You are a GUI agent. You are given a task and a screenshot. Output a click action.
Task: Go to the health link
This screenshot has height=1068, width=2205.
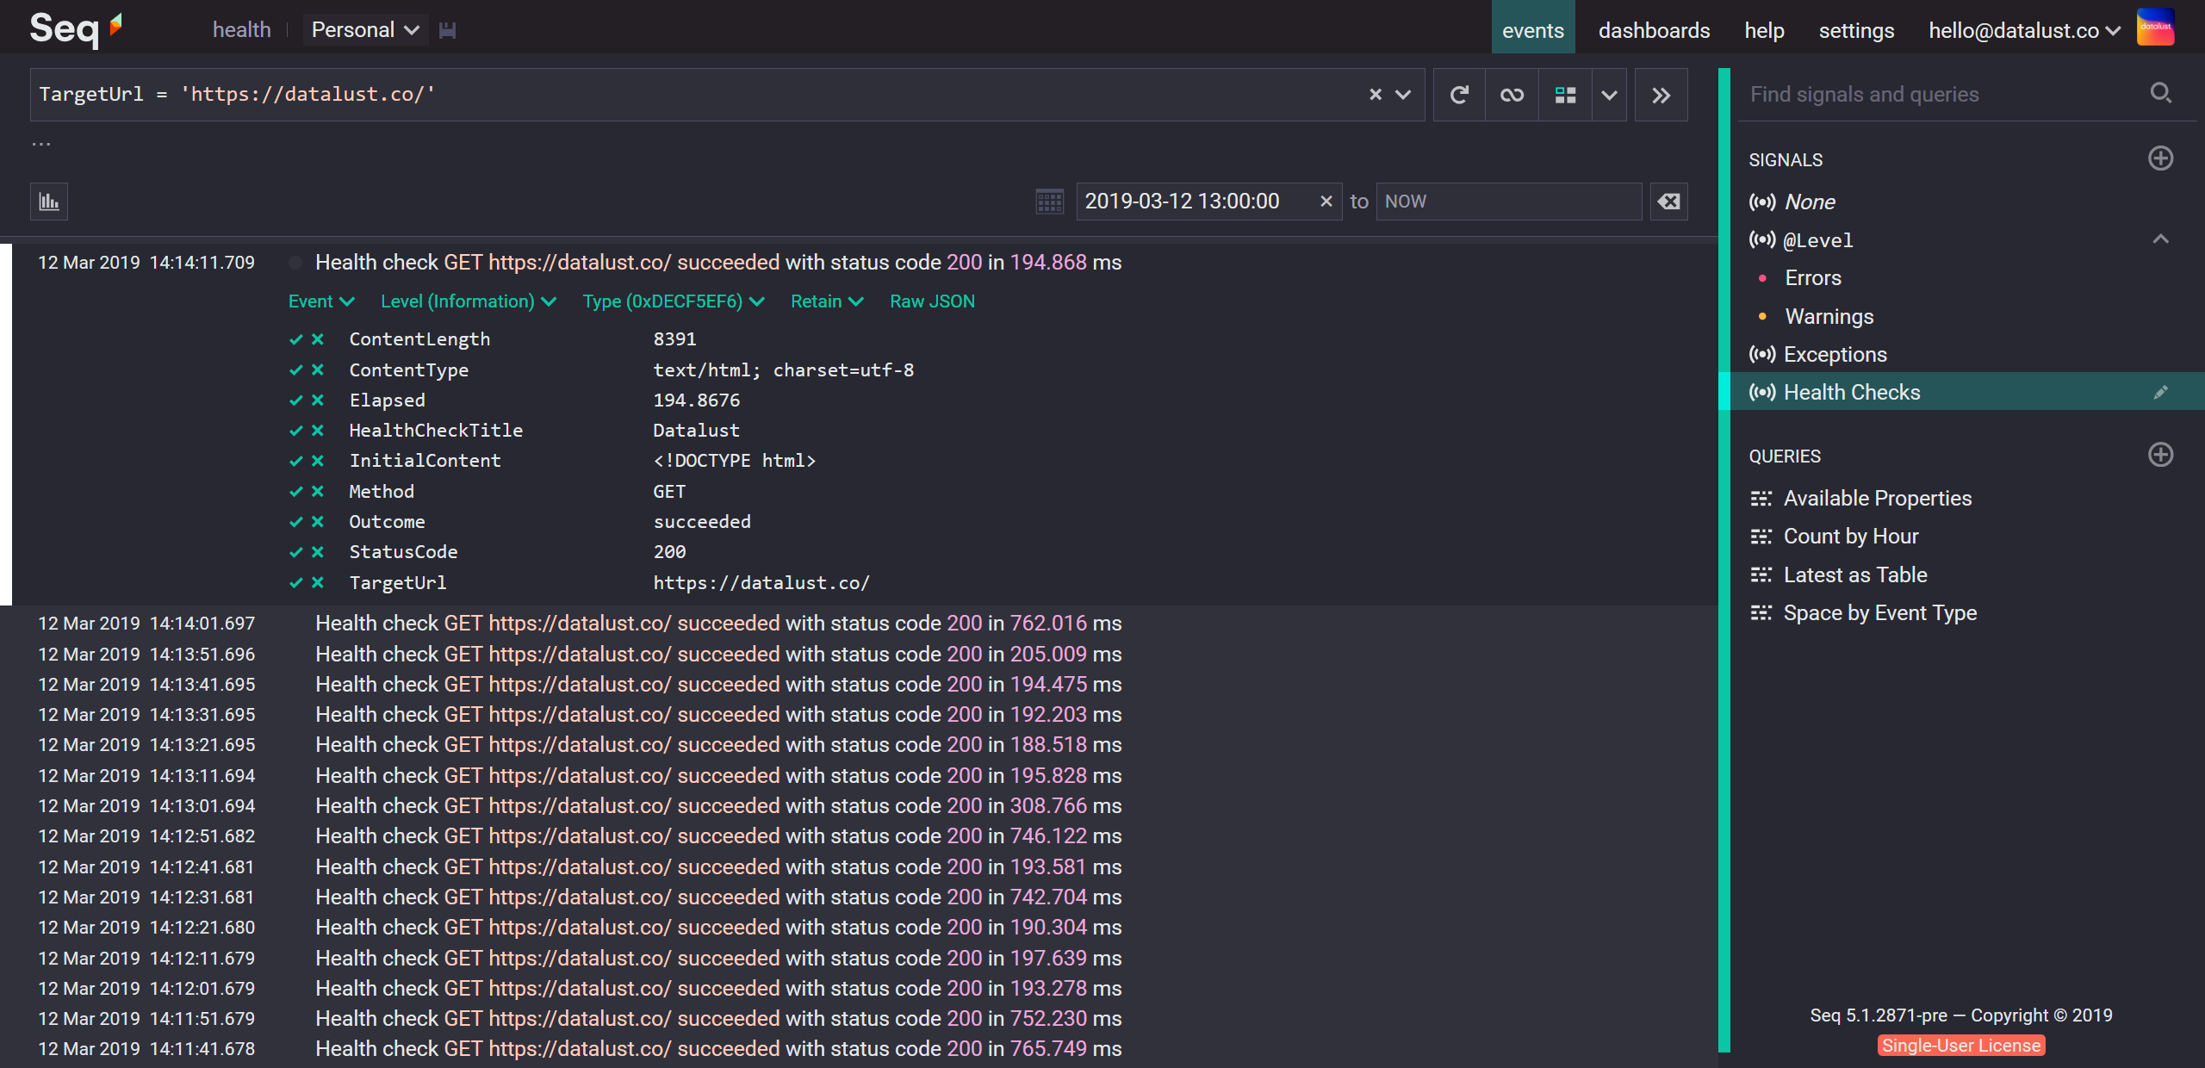[242, 30]
